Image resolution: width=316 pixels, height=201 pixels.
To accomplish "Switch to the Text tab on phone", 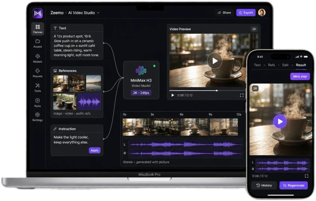I will point(257,65).
